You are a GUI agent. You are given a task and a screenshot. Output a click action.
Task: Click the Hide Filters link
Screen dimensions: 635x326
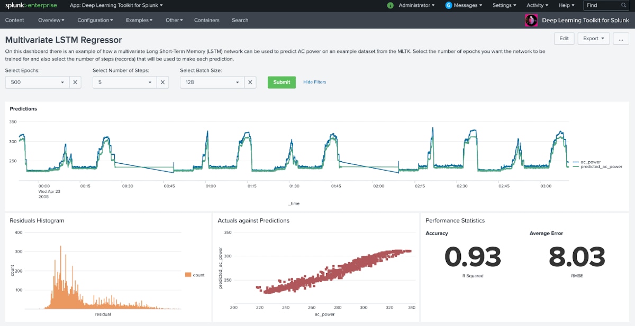point(315,82)
